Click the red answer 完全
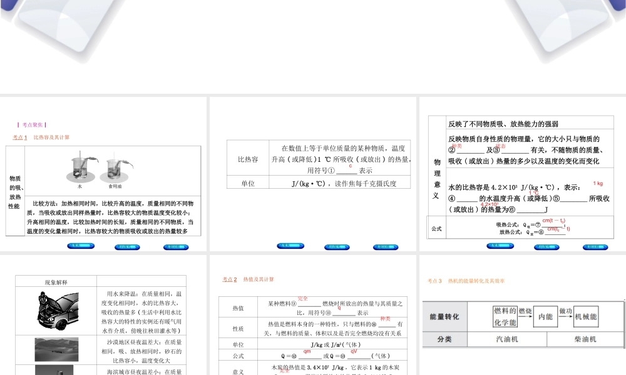This screenshot has height=375, width=626. click(x=302, y=299)
